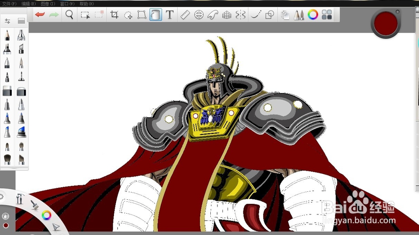The image size is (419, 235).
Task: Open lagoon Tools hammer-and-wrench icon
Action: pyautogui.click(x=20, y=198)
